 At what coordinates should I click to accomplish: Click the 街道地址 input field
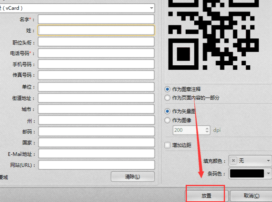coord(96,98)
